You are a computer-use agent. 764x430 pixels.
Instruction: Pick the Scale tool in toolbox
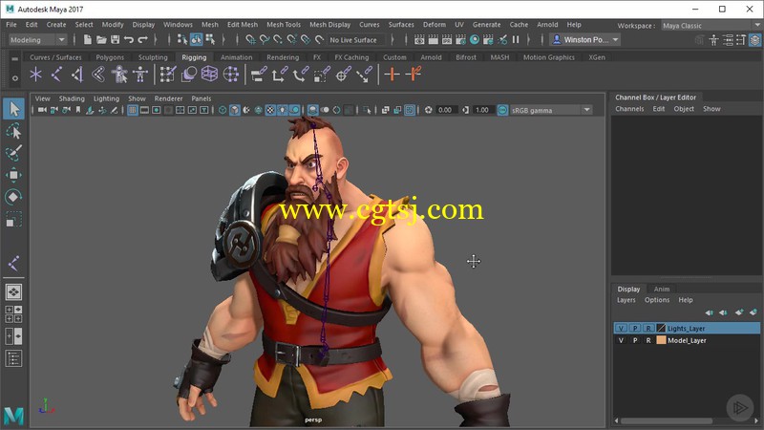tap(13, 219)
